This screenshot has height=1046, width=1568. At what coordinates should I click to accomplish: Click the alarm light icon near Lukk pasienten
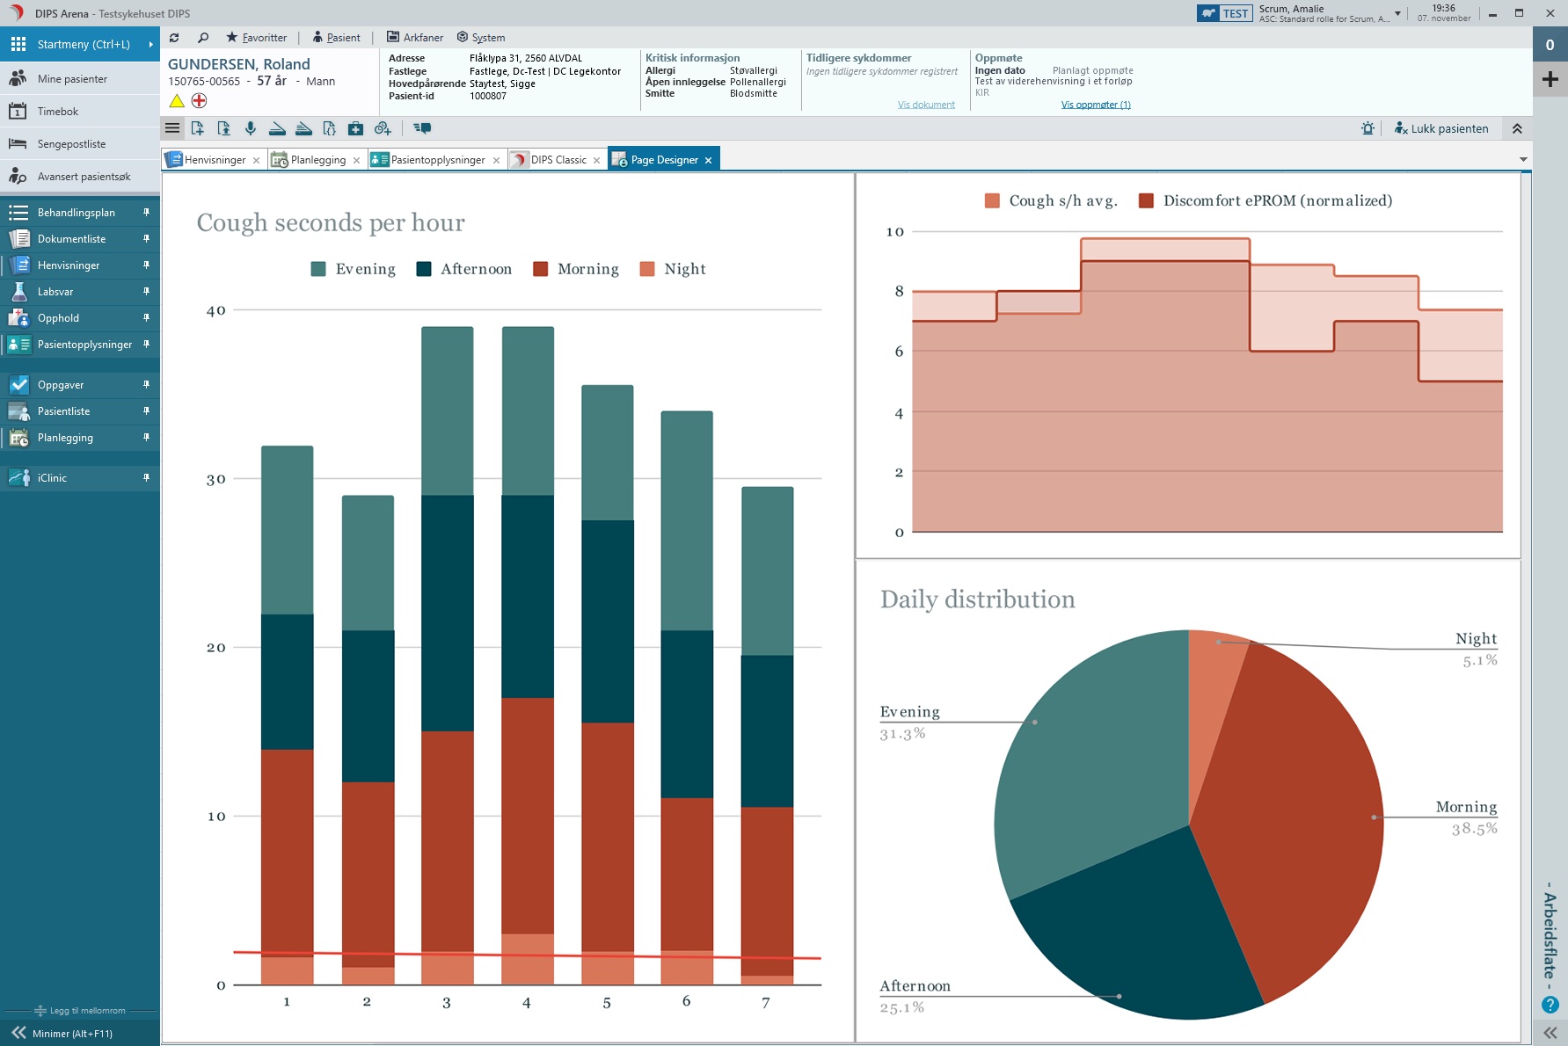coord(1367,128)
